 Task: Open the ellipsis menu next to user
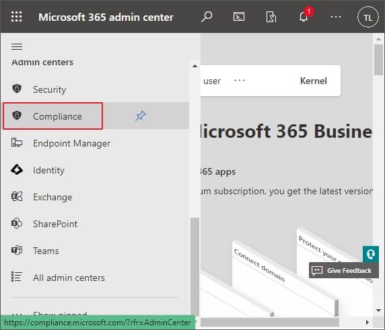tap(240, 81)
